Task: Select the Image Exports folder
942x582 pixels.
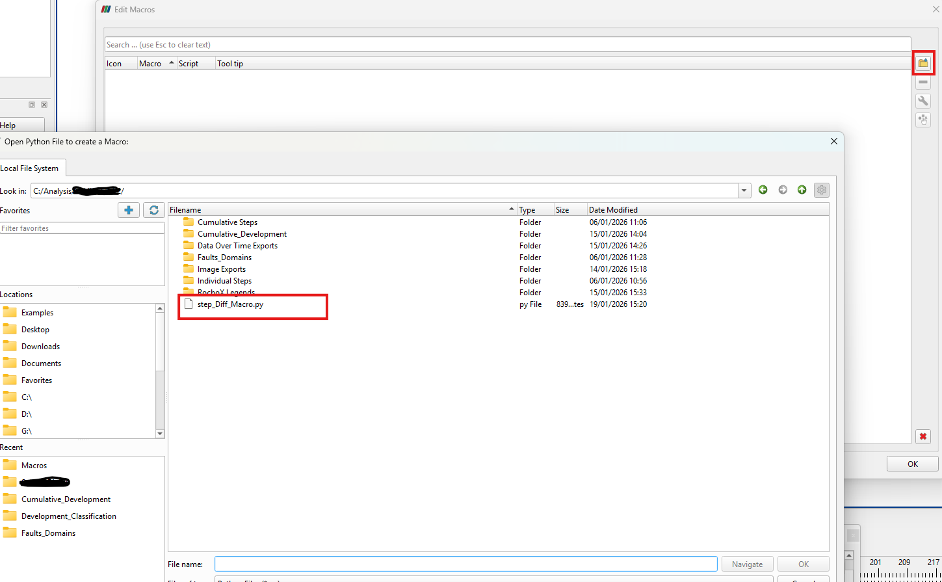Action: coord(222,269)
